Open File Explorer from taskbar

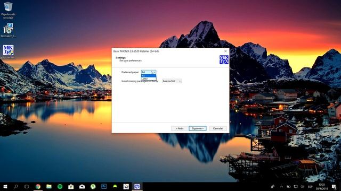tap(49, 186)
